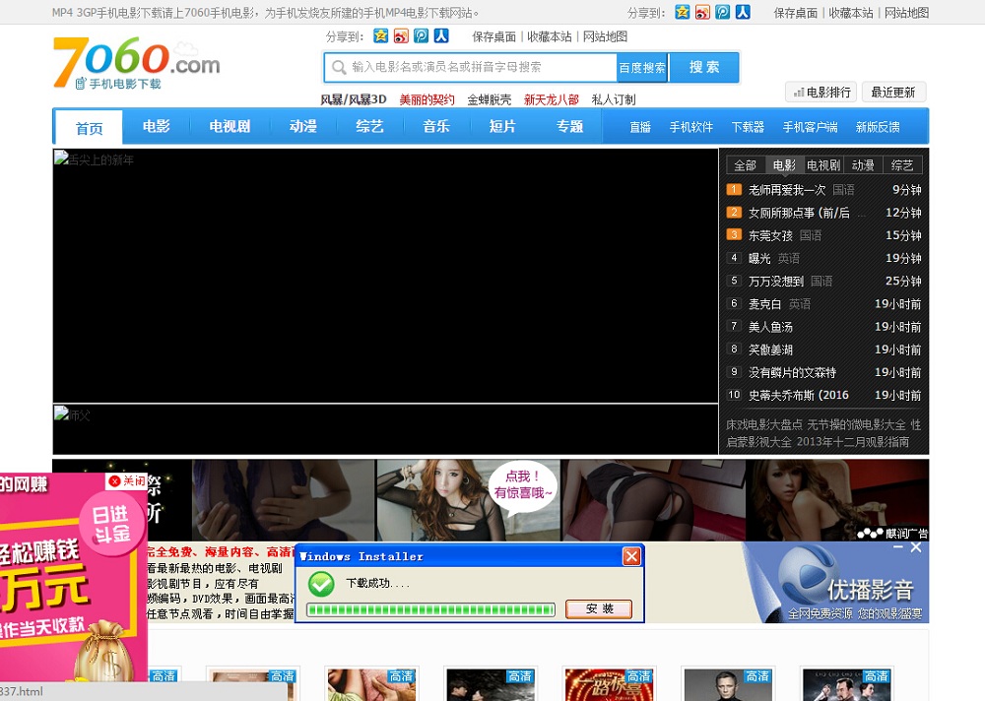Click the blue 搜索 button

(704, 67)
